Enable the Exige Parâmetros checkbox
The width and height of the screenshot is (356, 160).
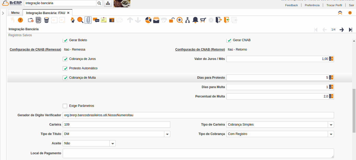tap(65, 106)
